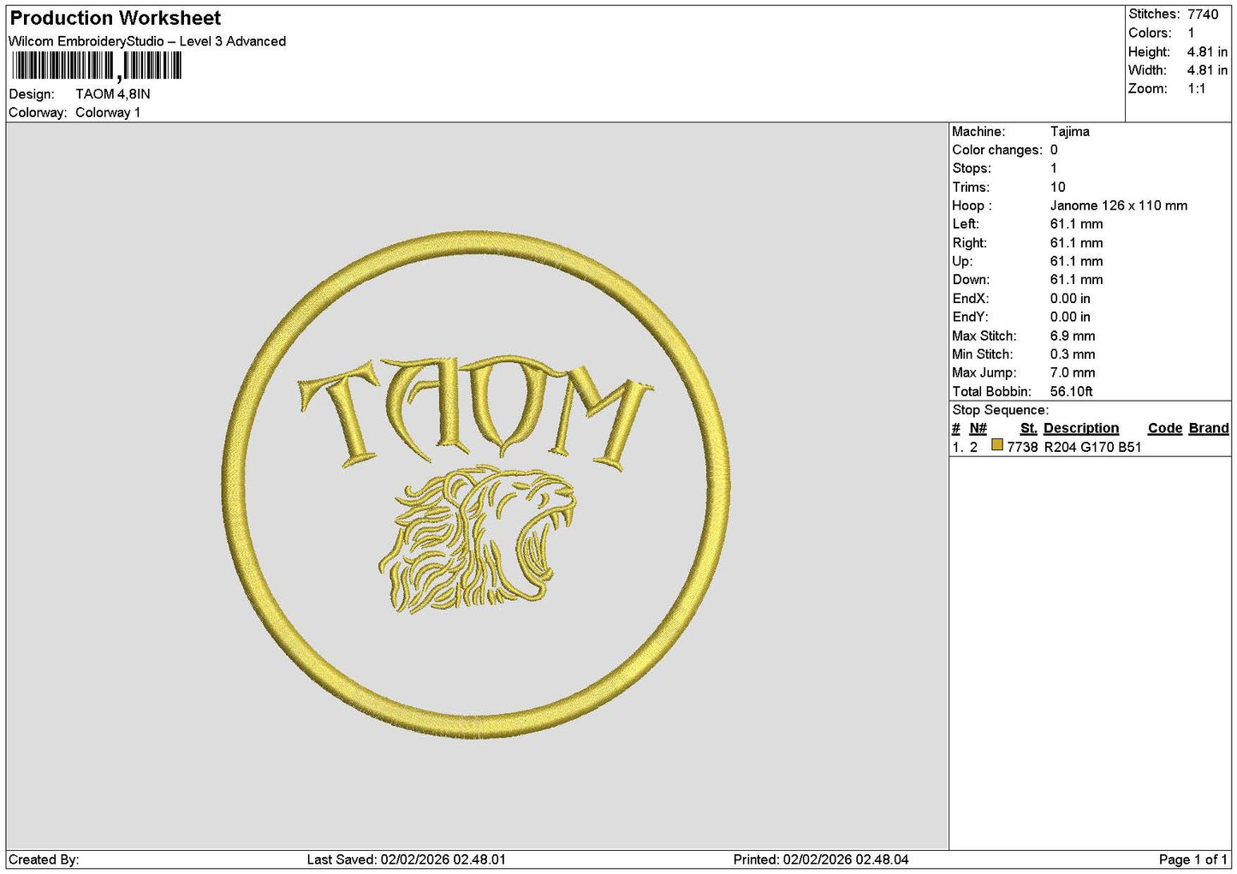The height and width of the screenshot is (874, 1237).
Task: Click the Machine value 'Tajima'
Action: pos(1070,132)
